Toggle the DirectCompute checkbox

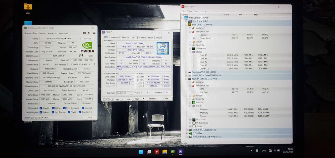[64, 108]
